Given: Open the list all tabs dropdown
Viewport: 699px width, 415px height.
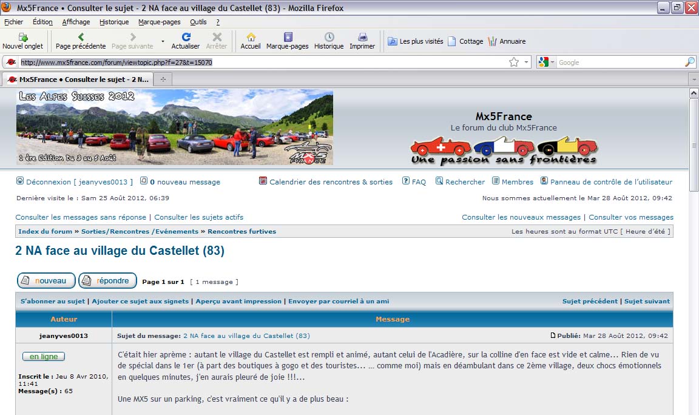Looking at the screenshot, I should pyautogui.click(x=694, y=79).
